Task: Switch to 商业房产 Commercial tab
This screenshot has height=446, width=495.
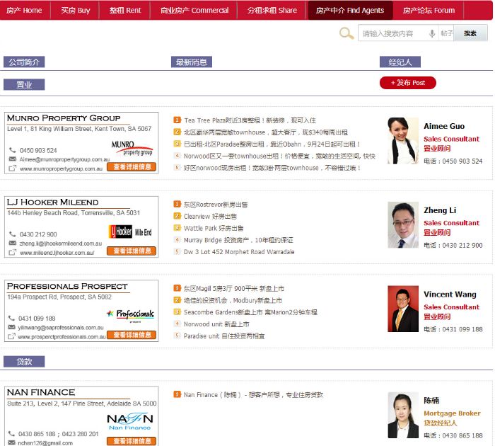Action: pyautogui.click(x=194, y=11)
